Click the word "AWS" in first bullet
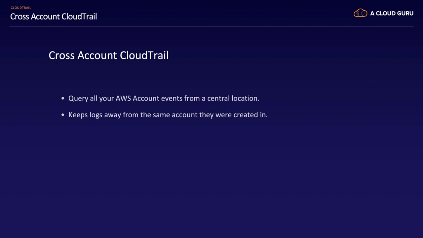 pyautogui.click(x=123, y=98)
